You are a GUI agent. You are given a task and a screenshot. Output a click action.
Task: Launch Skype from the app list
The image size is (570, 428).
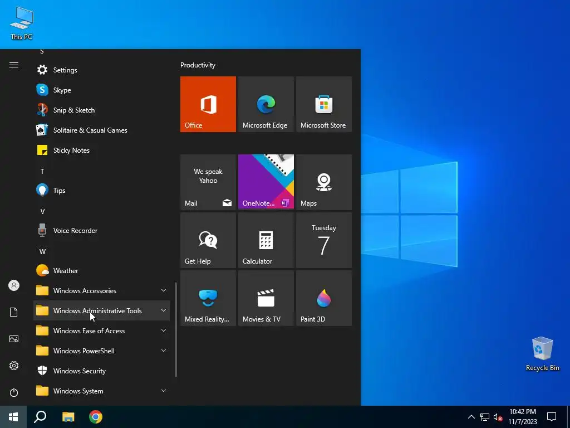[102, 90]
